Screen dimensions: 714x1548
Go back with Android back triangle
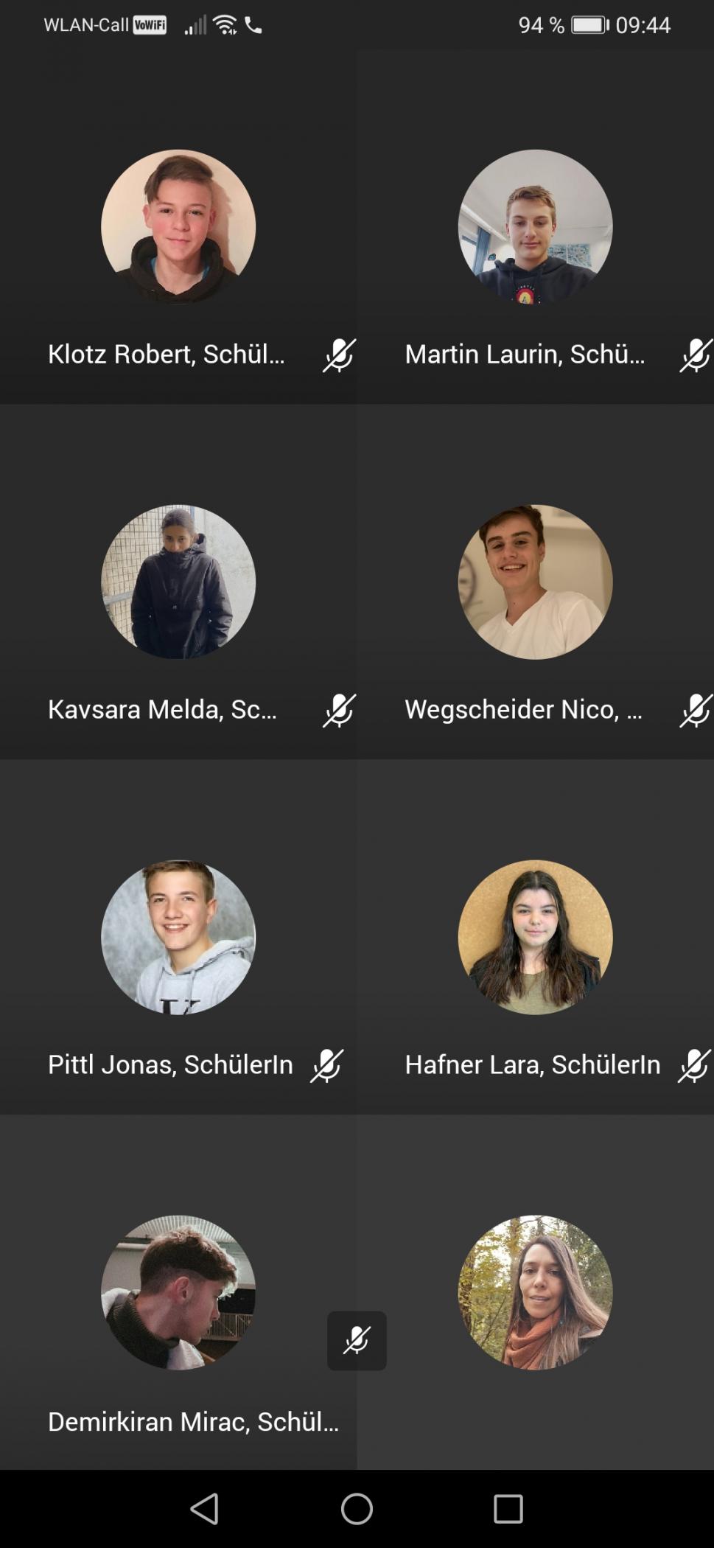pyautogui.click(x=205, y=1509)
